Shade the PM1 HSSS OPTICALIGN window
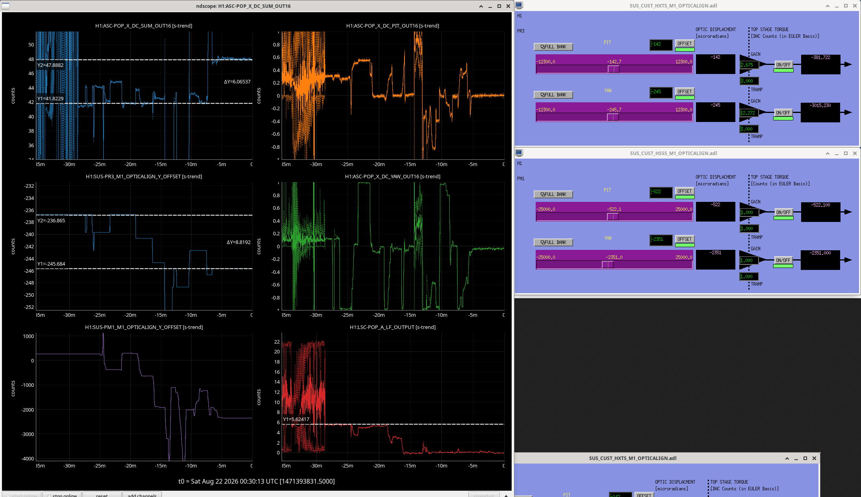This screenshot has width=861, height=497. pos(828,153)
